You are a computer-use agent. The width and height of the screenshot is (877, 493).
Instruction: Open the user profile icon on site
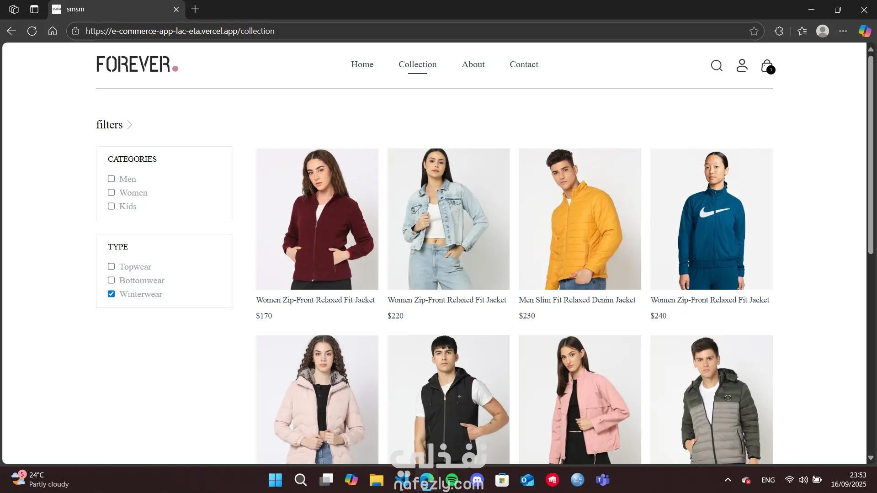(x=742, y=66)
